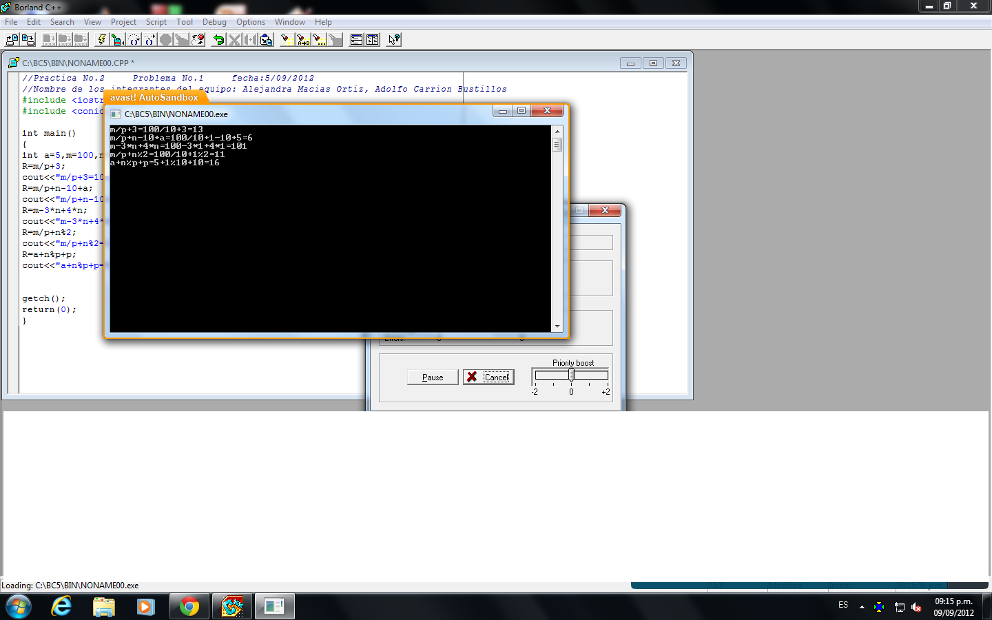Expand hidden icons in the notification area
This screenshot has width=992, height=620.
coord(861,606)
